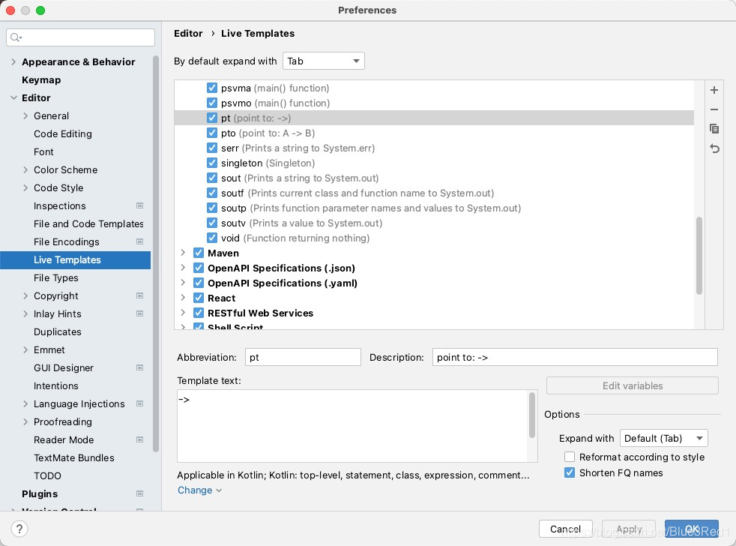Click the project-level icon next to File Encodings

click(x=139, y=241)
